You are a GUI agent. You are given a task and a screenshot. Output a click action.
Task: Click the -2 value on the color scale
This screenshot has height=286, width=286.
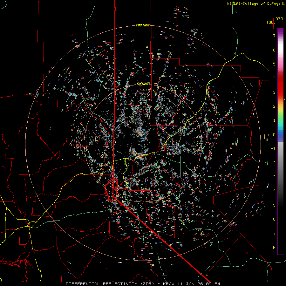point(273,163)
